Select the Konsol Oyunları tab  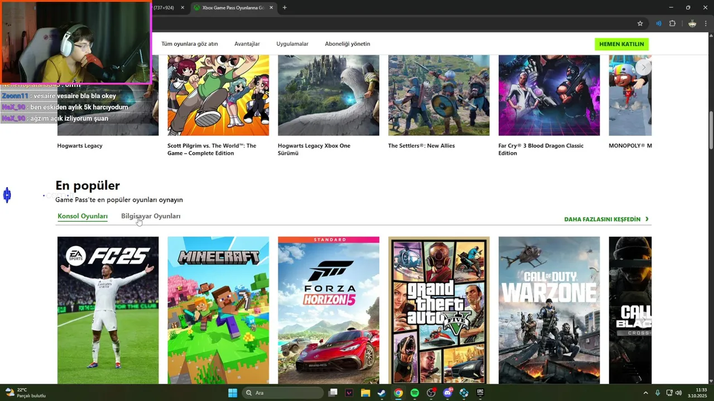point(83,216)
